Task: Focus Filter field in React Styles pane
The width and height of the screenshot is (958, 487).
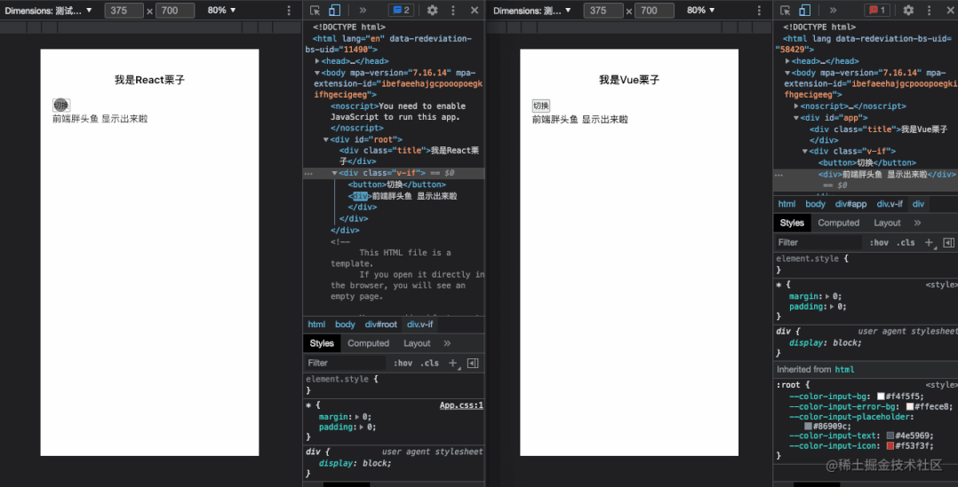Action: tap(345, 363)
